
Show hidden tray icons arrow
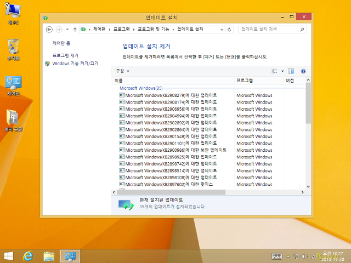(x=288, y=256)
